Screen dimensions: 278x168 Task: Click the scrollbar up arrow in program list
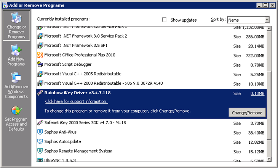pyautogui.click(x=269, y=29)
